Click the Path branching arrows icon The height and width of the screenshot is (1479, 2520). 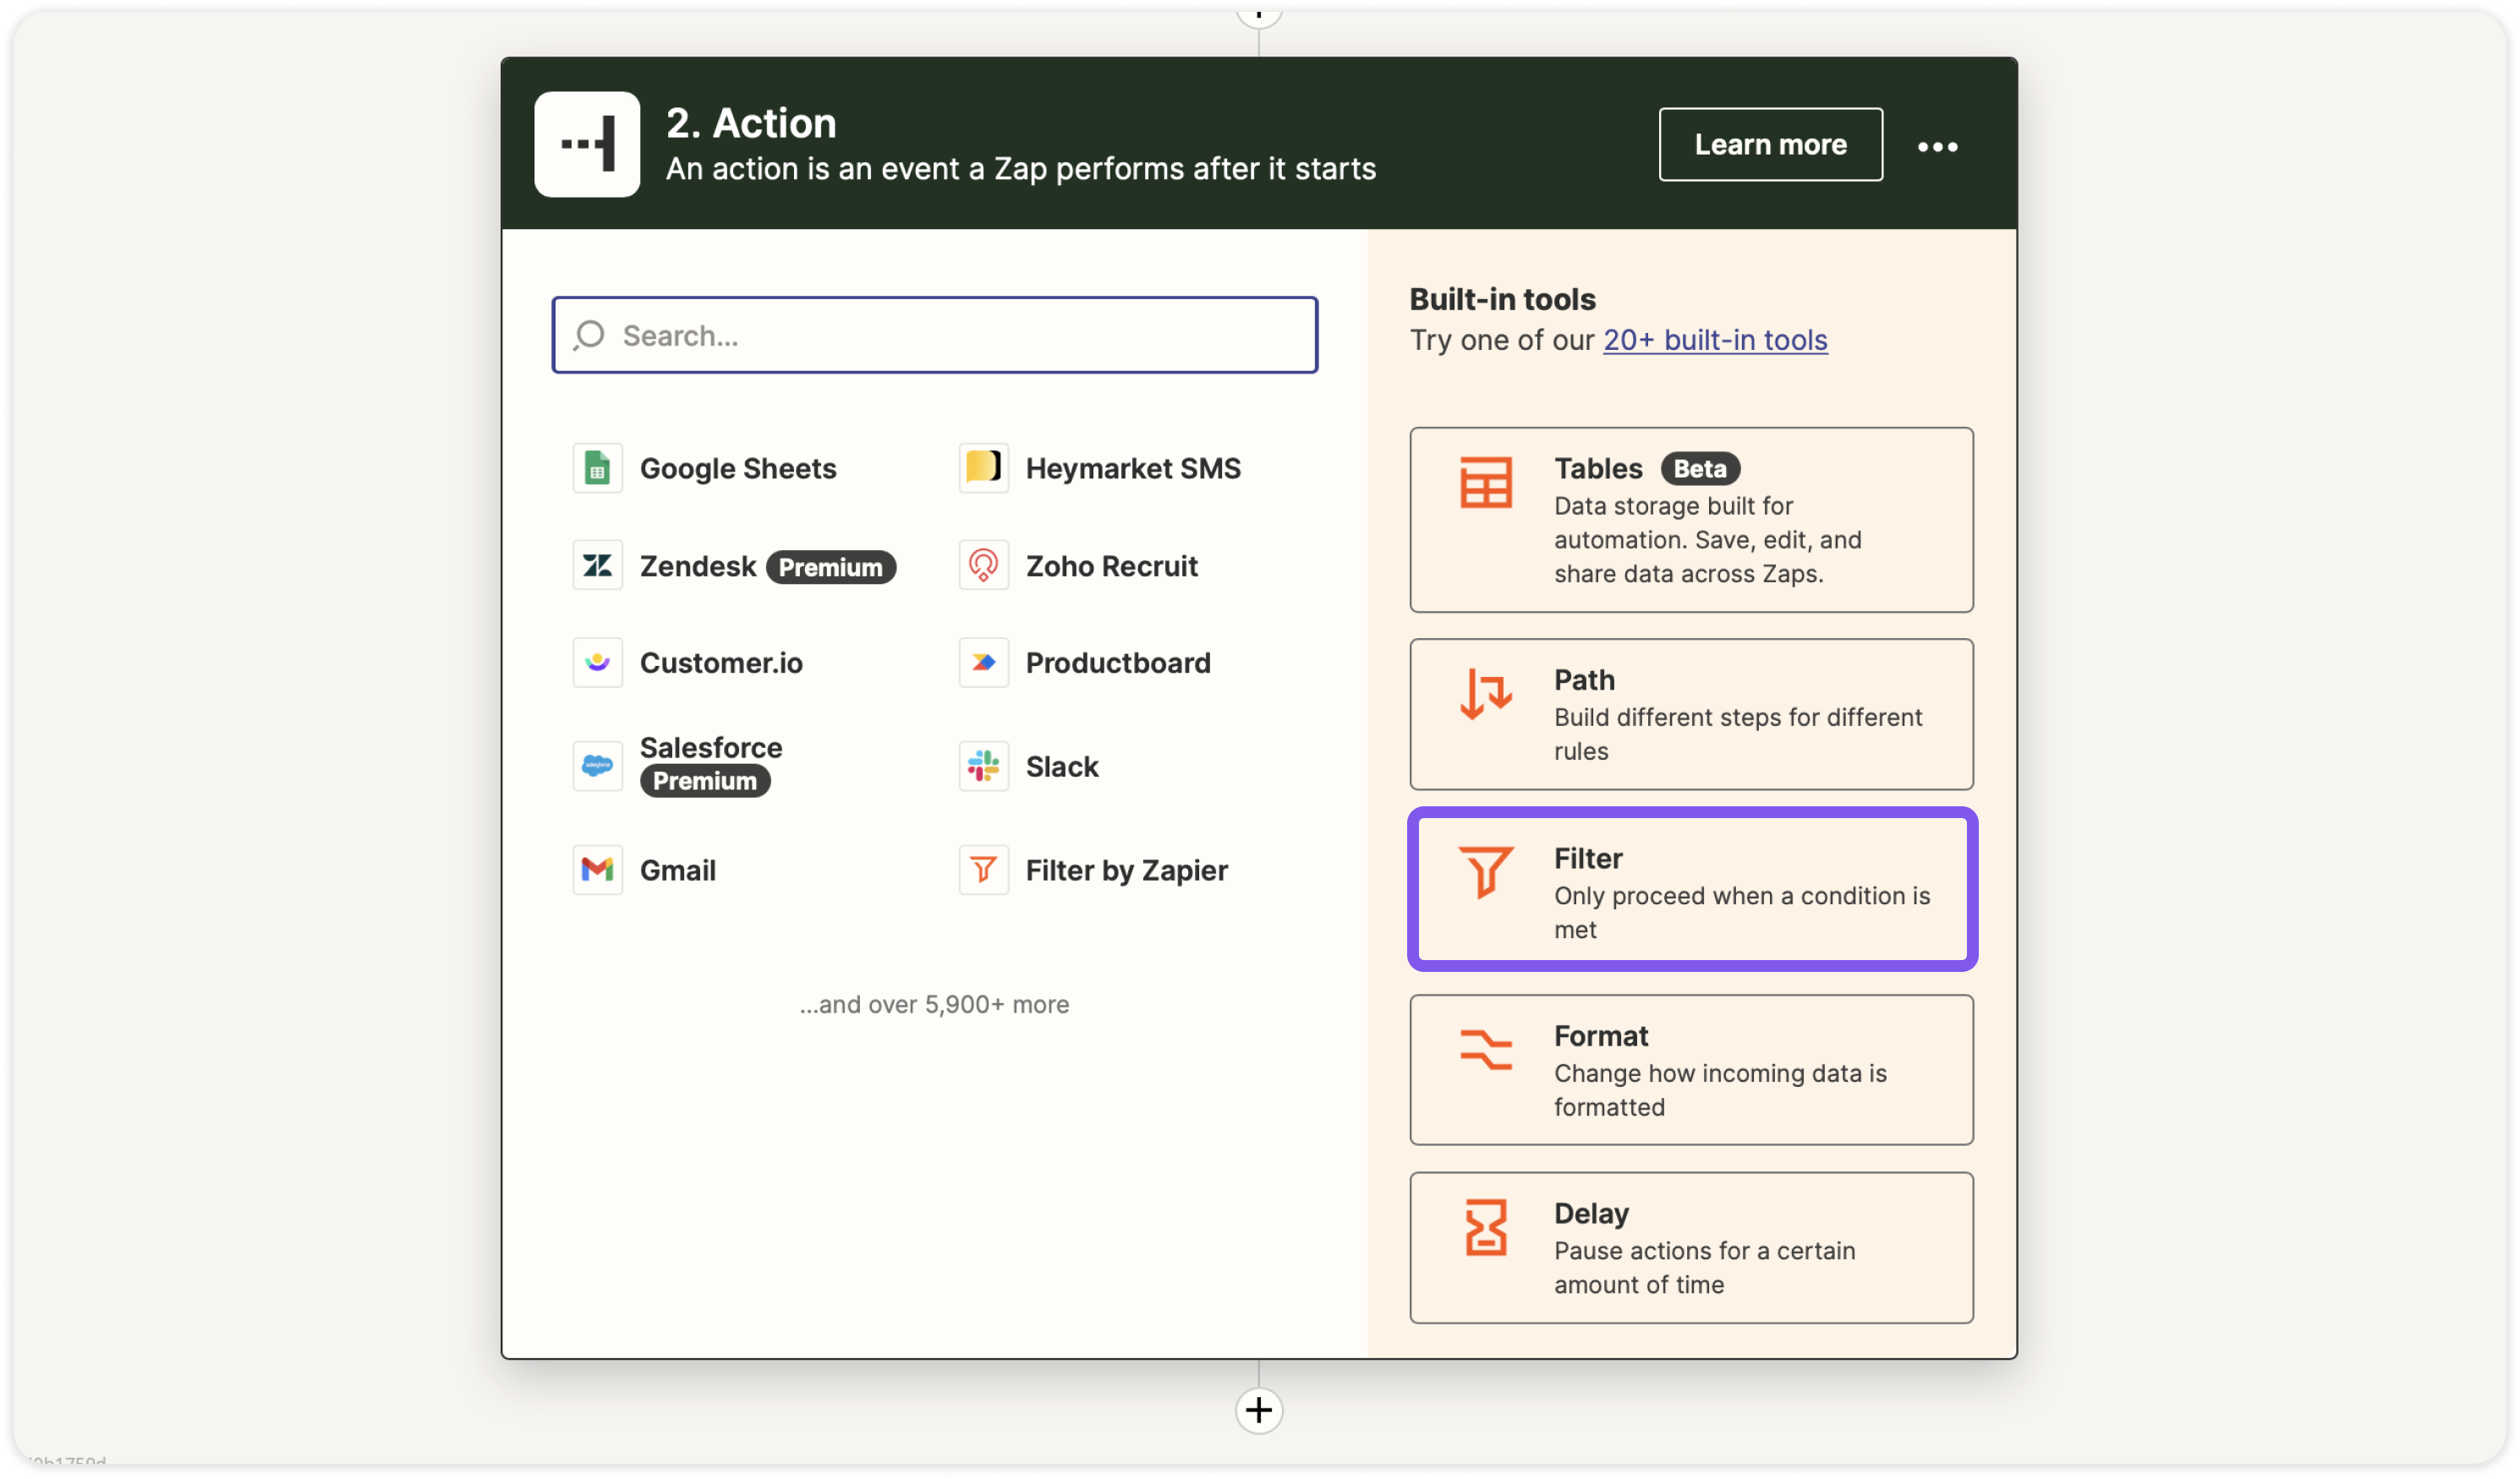tap(1485, 694)
